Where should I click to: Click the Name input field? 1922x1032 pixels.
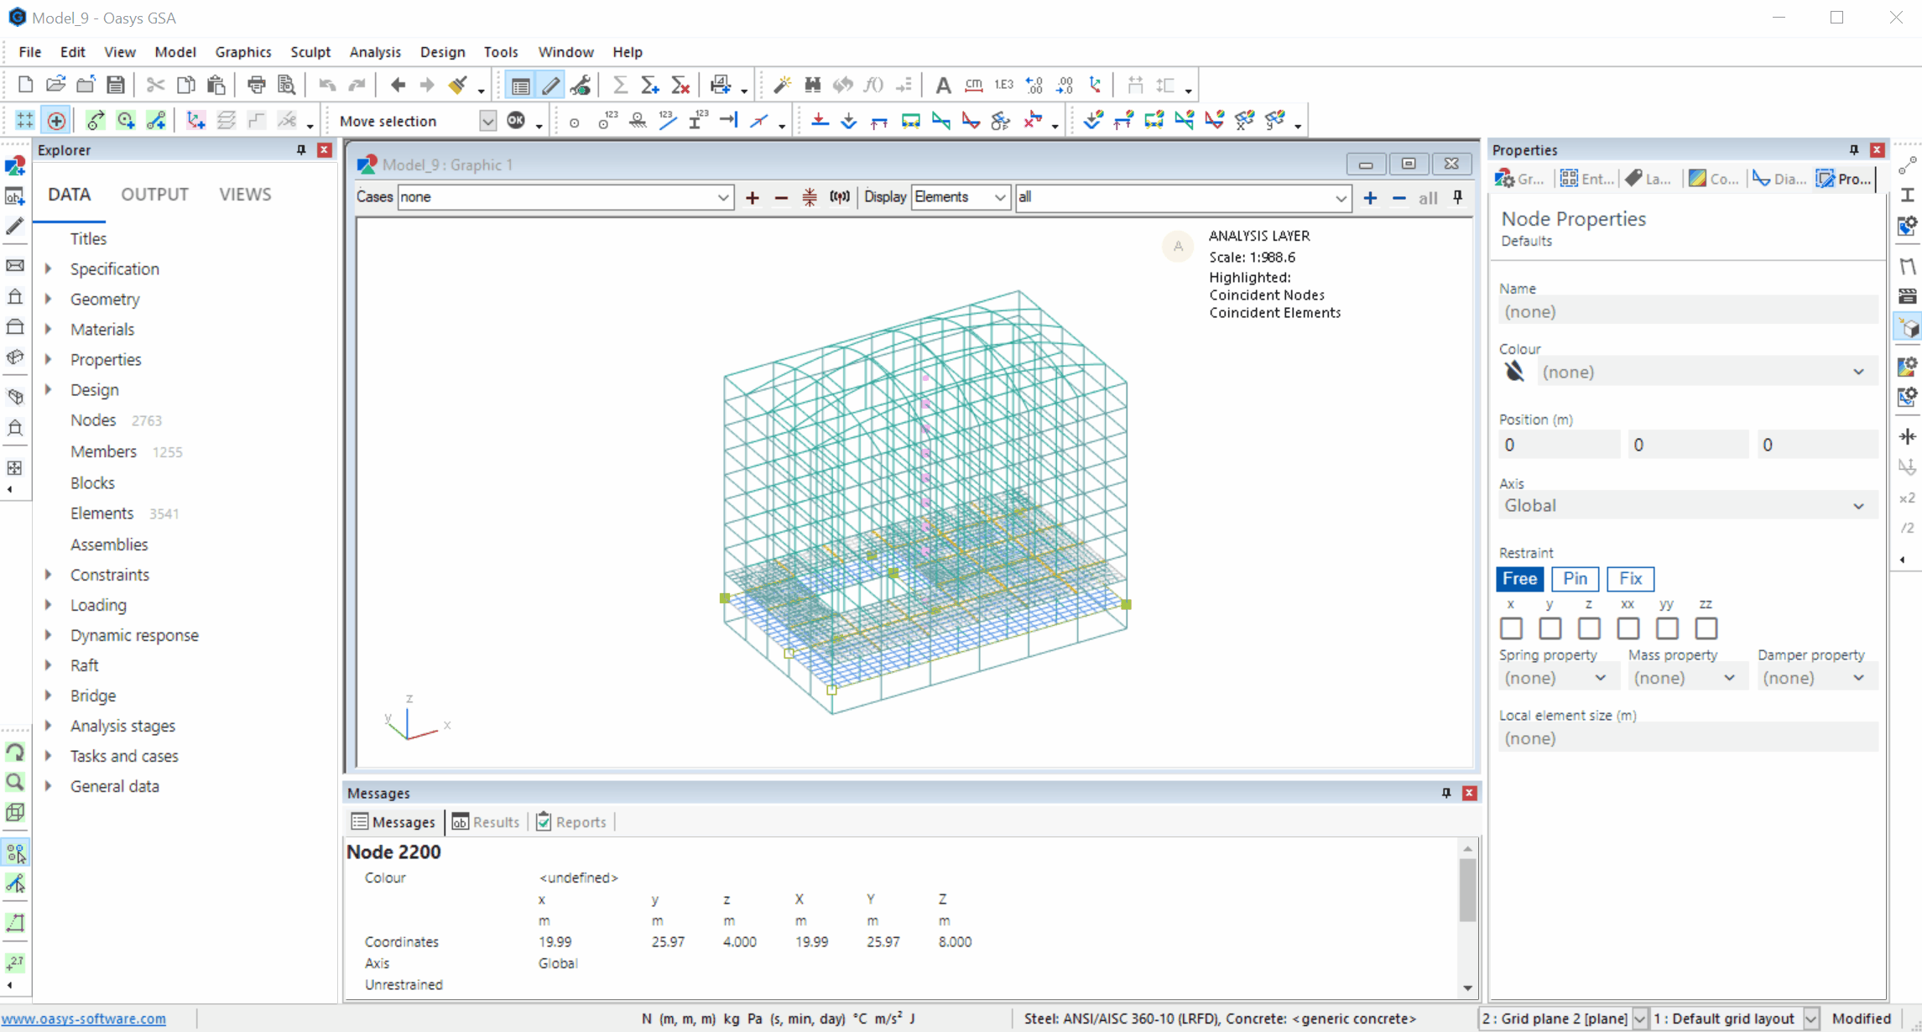[x=1686, y=312]
